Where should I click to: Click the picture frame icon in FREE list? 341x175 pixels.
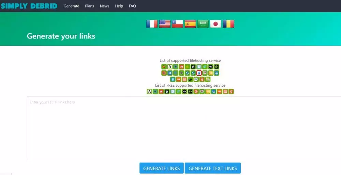pos(202,91)
